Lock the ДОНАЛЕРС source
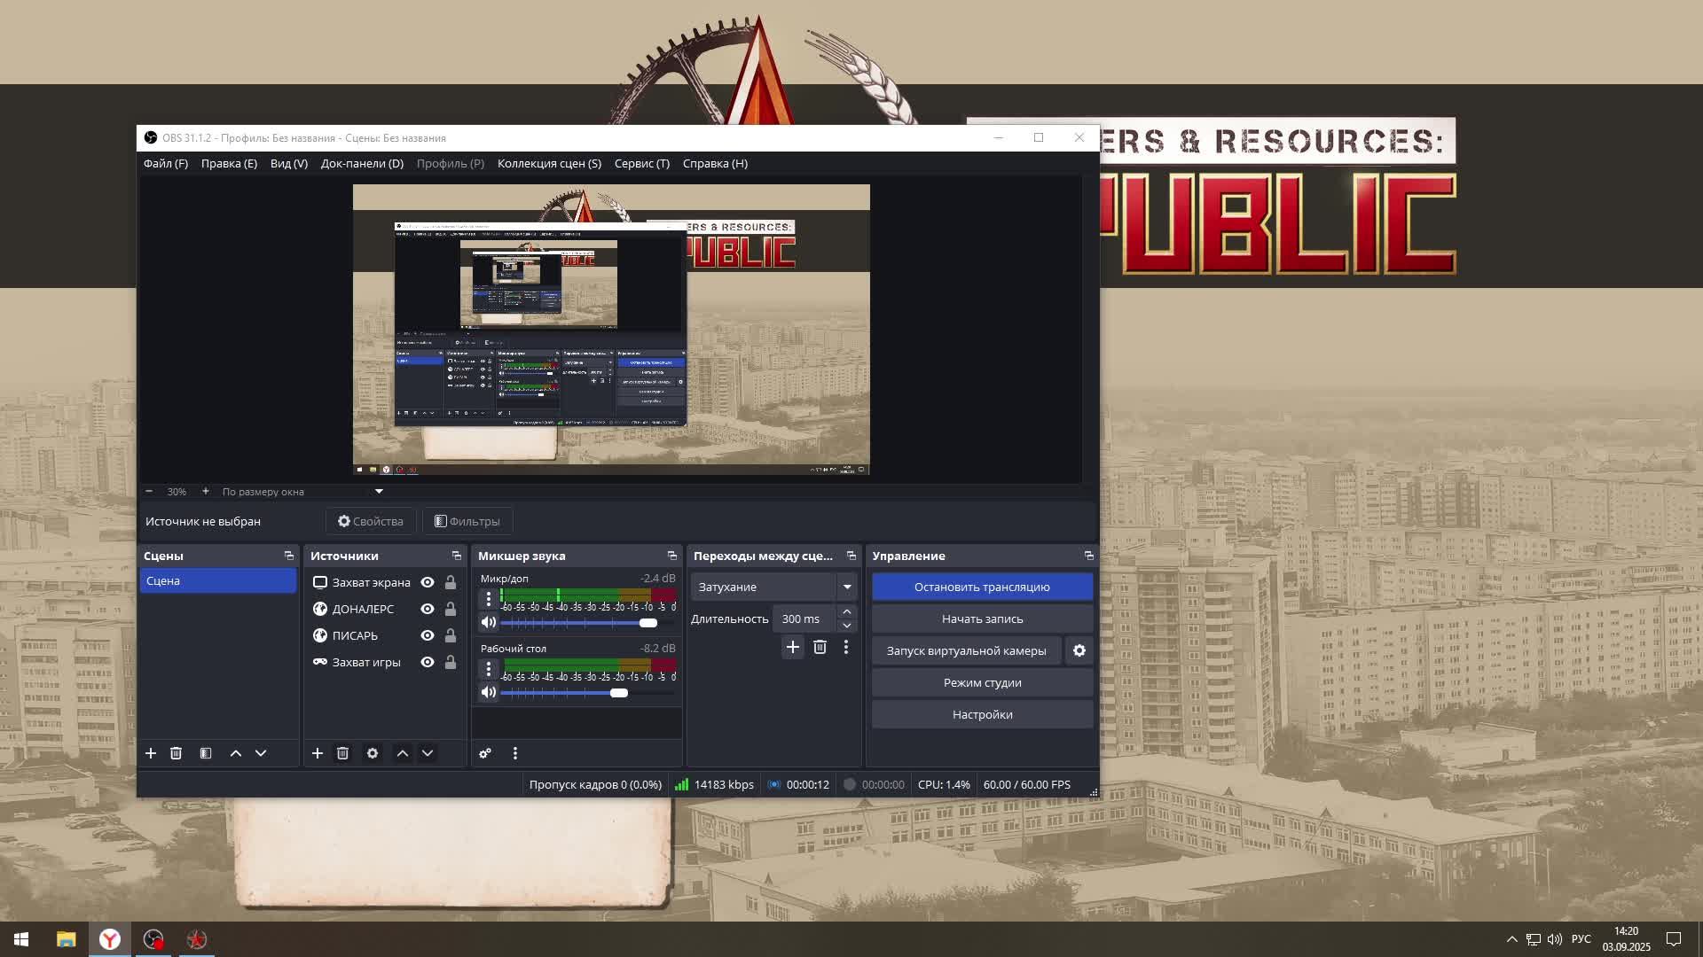The height and width of the screenshot is (957, 1703). point(451,609)
